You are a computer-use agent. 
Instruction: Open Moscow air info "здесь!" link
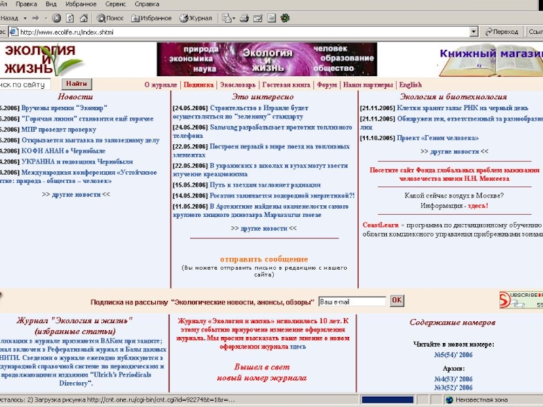click(478, 206)
